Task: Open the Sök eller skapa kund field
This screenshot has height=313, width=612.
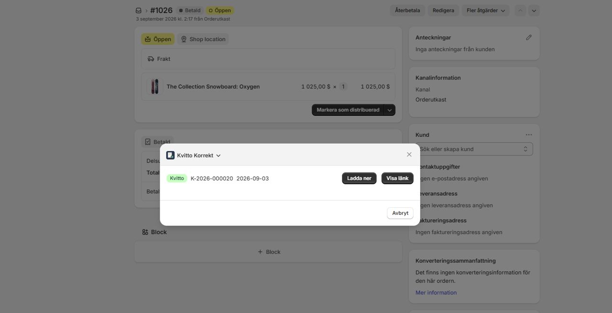Action: point(474,149)
